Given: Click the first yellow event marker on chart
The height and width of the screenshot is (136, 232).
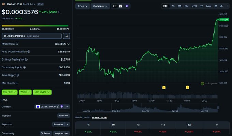Looking at the screenshot, I should point(164,87).
